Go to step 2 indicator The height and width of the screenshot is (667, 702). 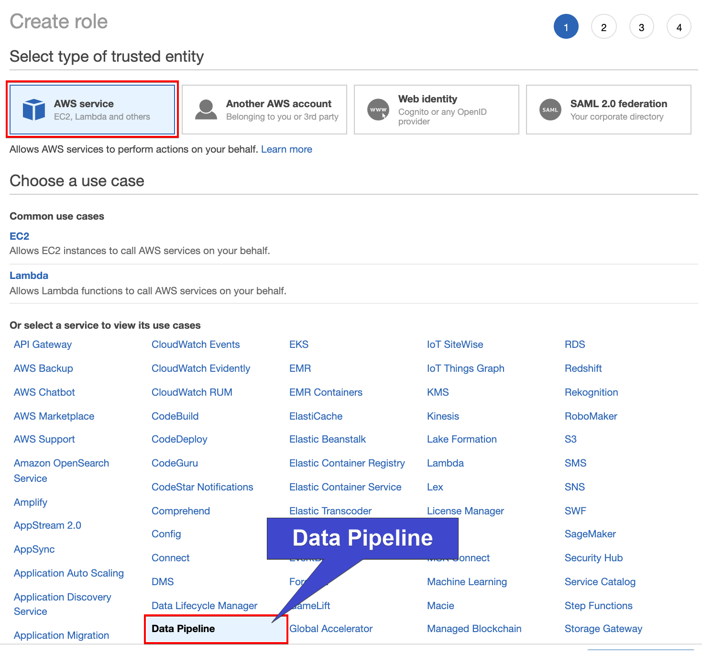click(604, 27)
